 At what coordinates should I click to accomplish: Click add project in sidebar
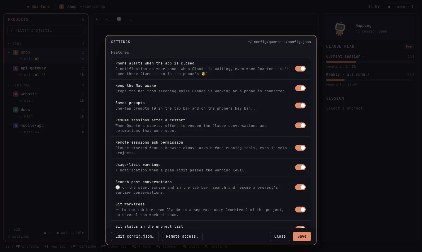coord(14,229)
